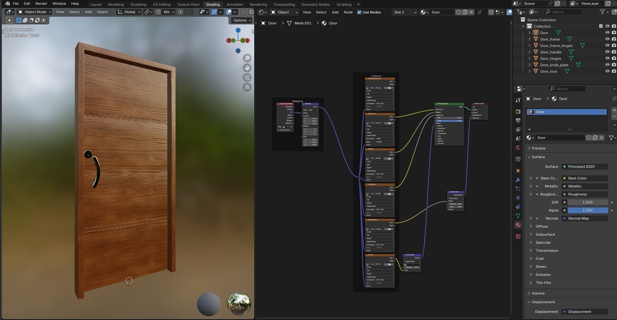
Task: Open the Physics properties tab icon
Action: pos(518,198)
